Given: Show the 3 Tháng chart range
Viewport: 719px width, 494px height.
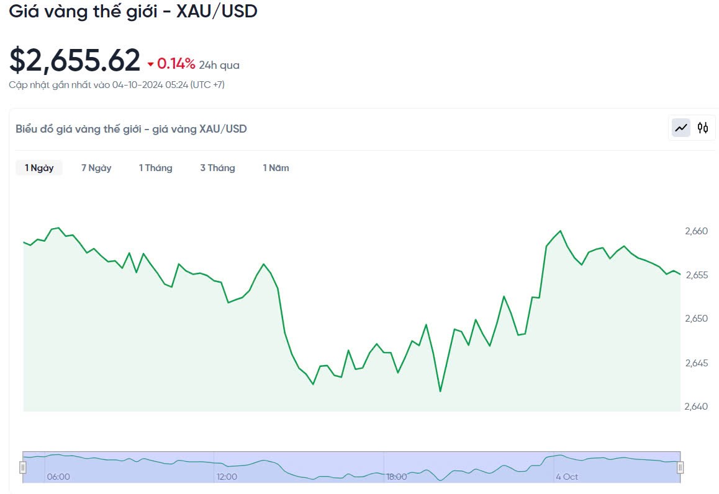Looking at the screenshot, I should coord(217,168).
